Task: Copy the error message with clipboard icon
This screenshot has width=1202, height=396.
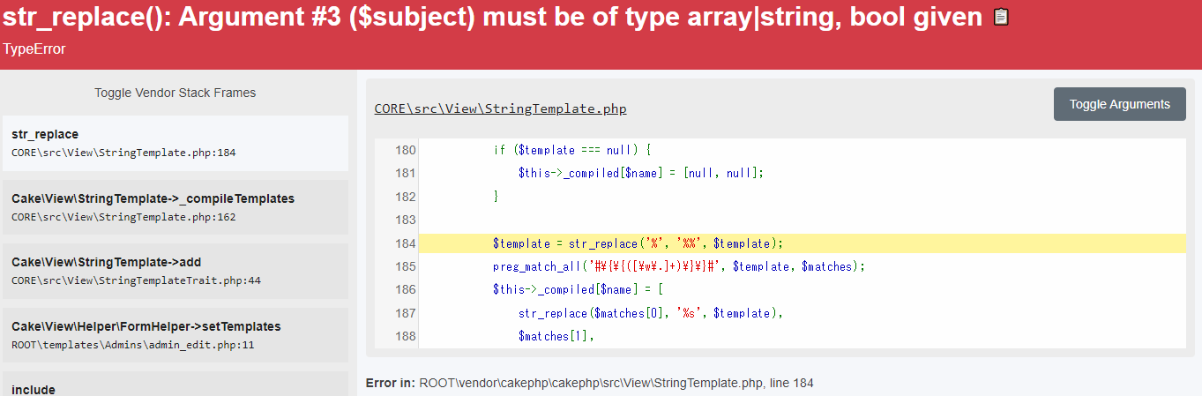Action: [x=1001, y=18]
